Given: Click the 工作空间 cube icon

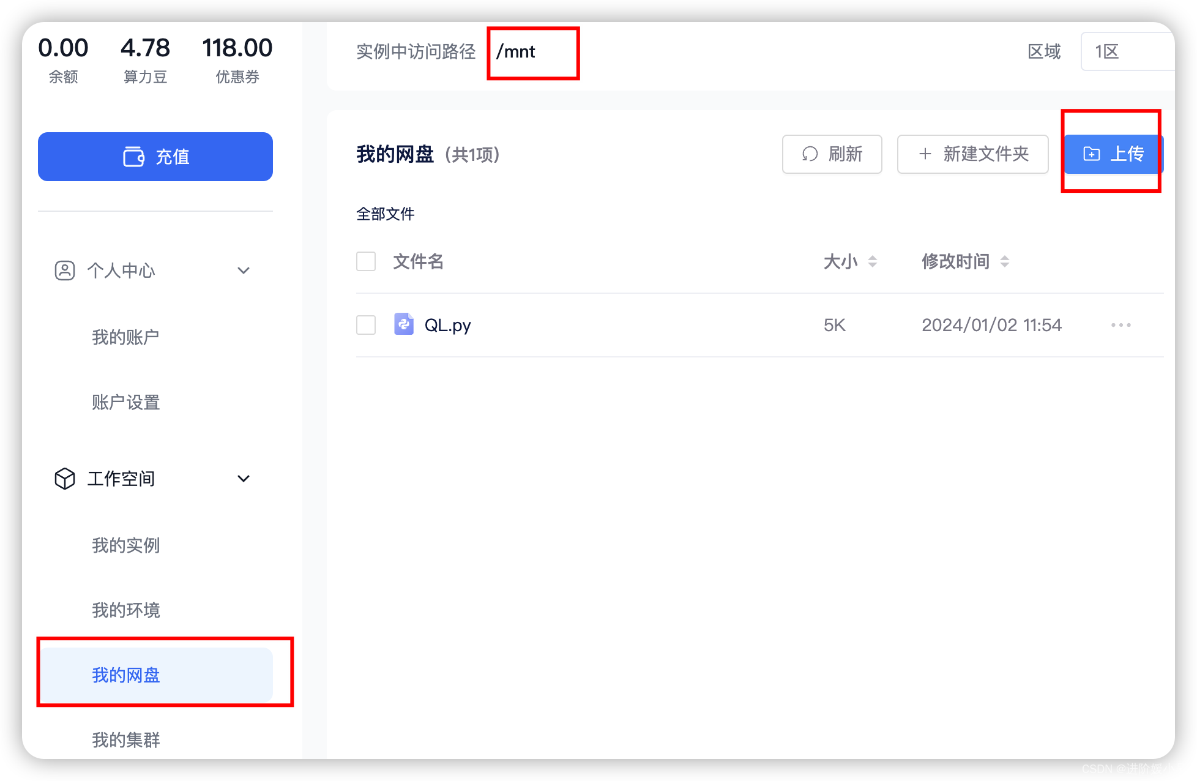Looking at the screenshot, I should pyautogui.click(x=65, y=479).
